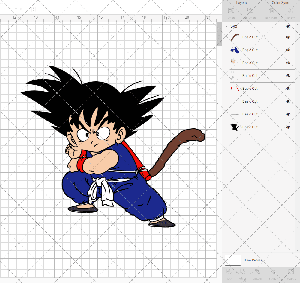Hide the grey line Basic Cut layer
The width and height of the screenshot is (300, 283).
pyautogui.click(x=288, y=114)
